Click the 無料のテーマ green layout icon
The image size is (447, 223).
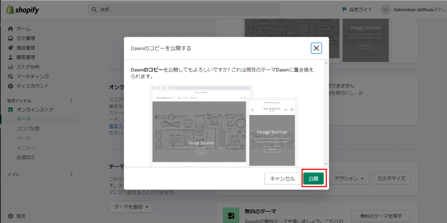pos(231,216)
